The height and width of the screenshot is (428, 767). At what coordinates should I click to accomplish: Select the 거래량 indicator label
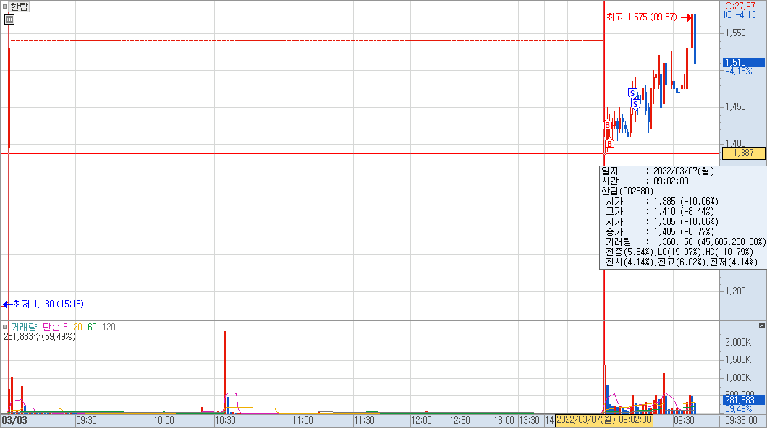tap(23, 327)
